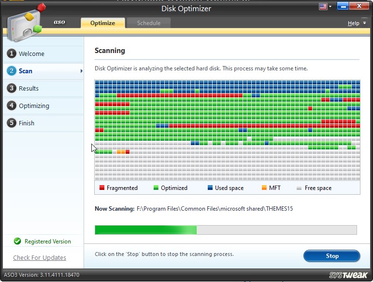Open Check For Updates link
373x282 pixels.
(x=40, y=257)
